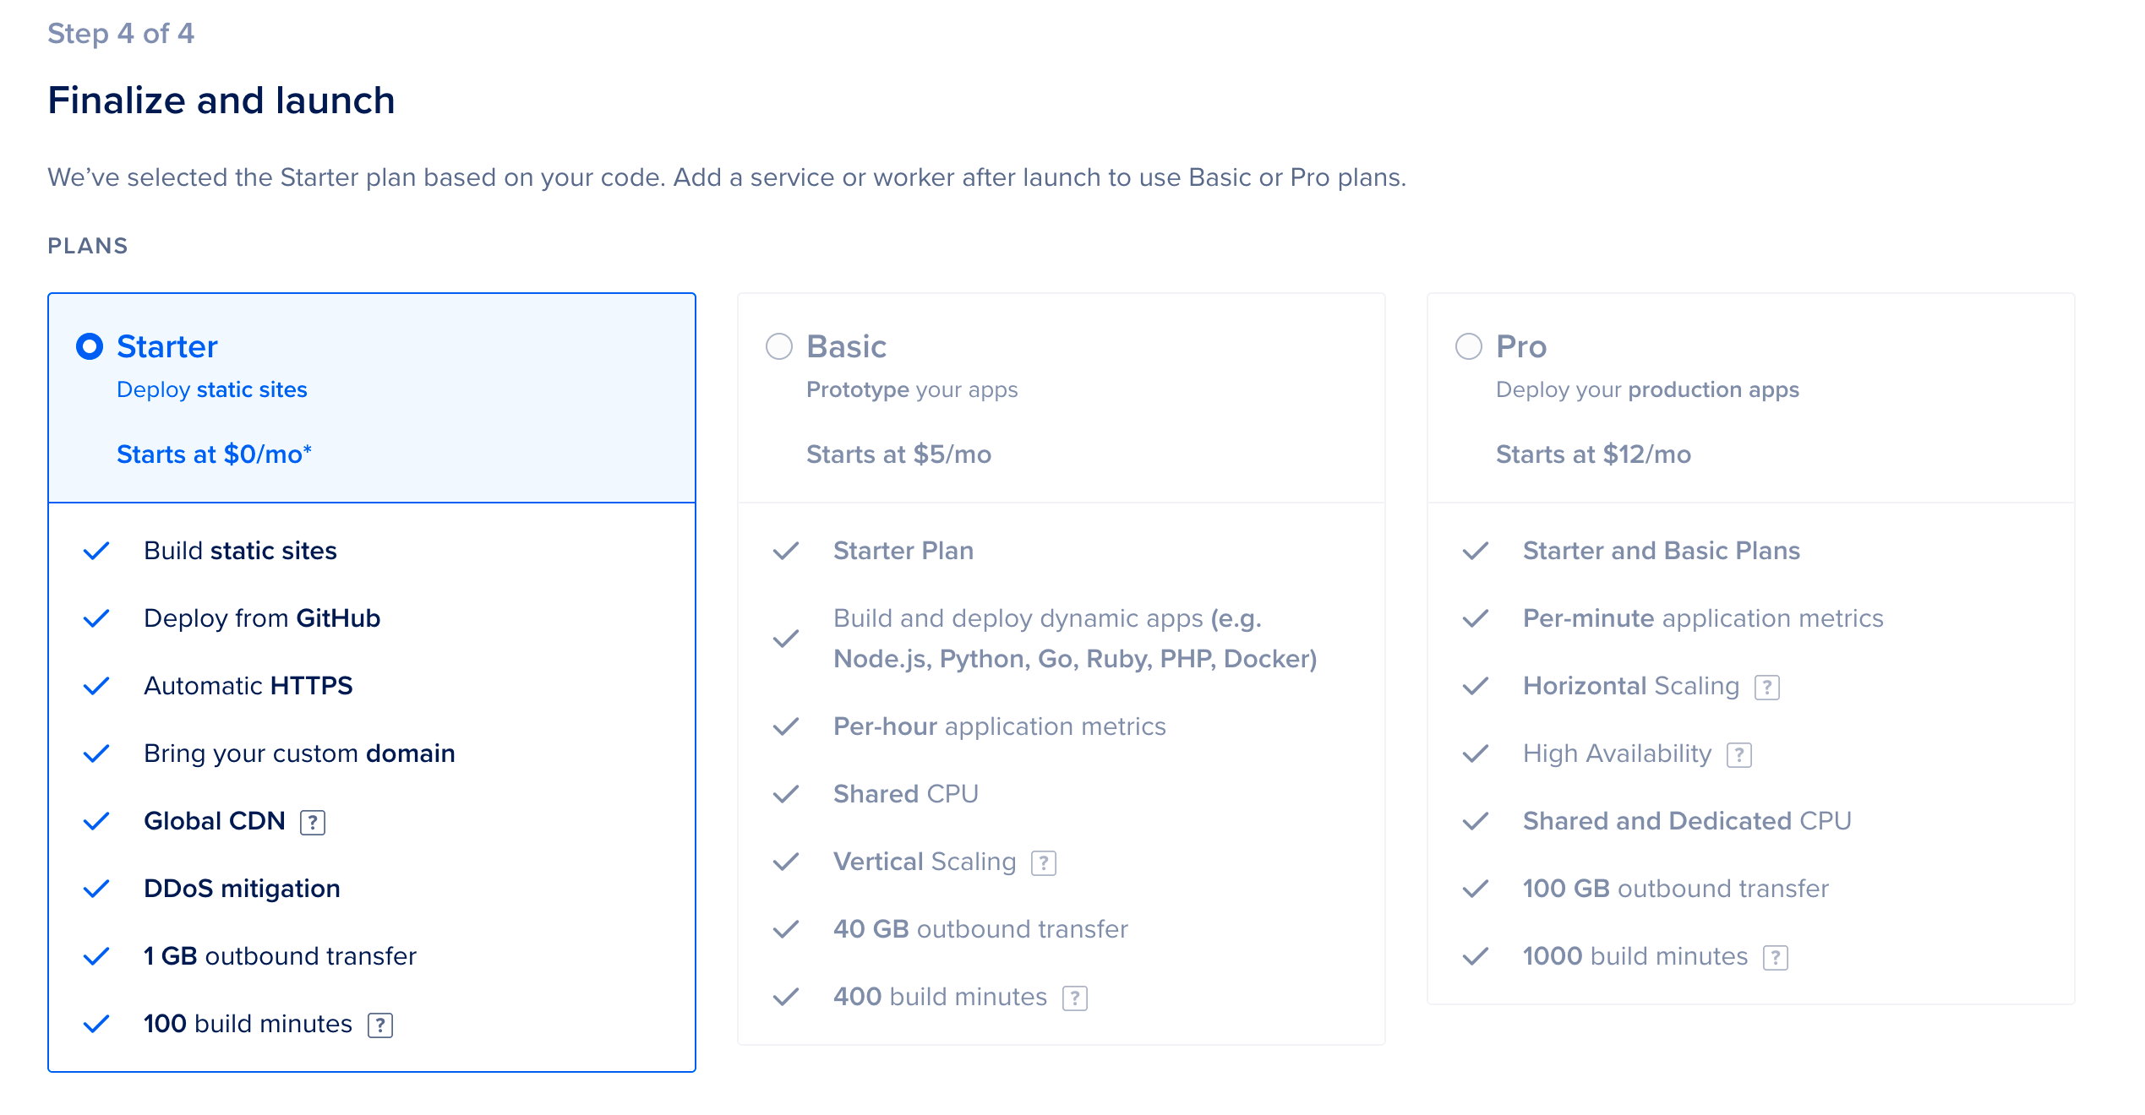This screenshot has width=2145, height=1115.
Task: Click Starts at $0/mo* pricing text
Action: click(215, 454)
